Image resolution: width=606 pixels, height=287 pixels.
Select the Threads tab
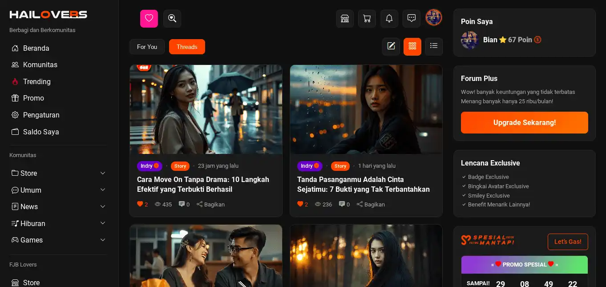[187, 47]
